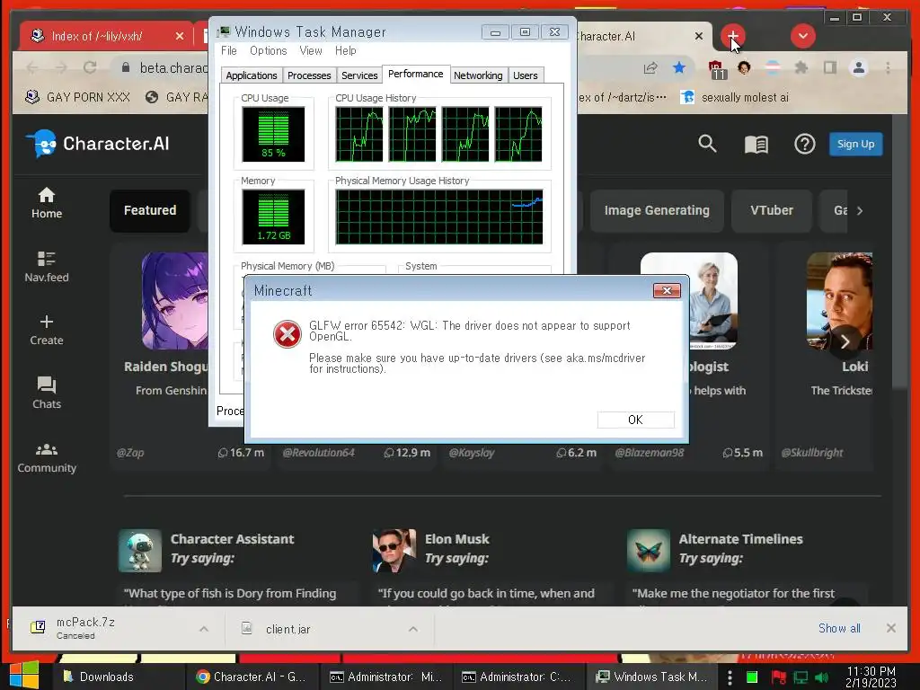The image size is (920, 690).
Task: Open the Chrome extensions puzzle icon
Action: (x=801, y=67)
